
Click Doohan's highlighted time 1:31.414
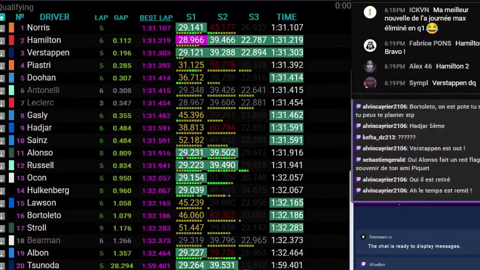click(x=286, y=78)
